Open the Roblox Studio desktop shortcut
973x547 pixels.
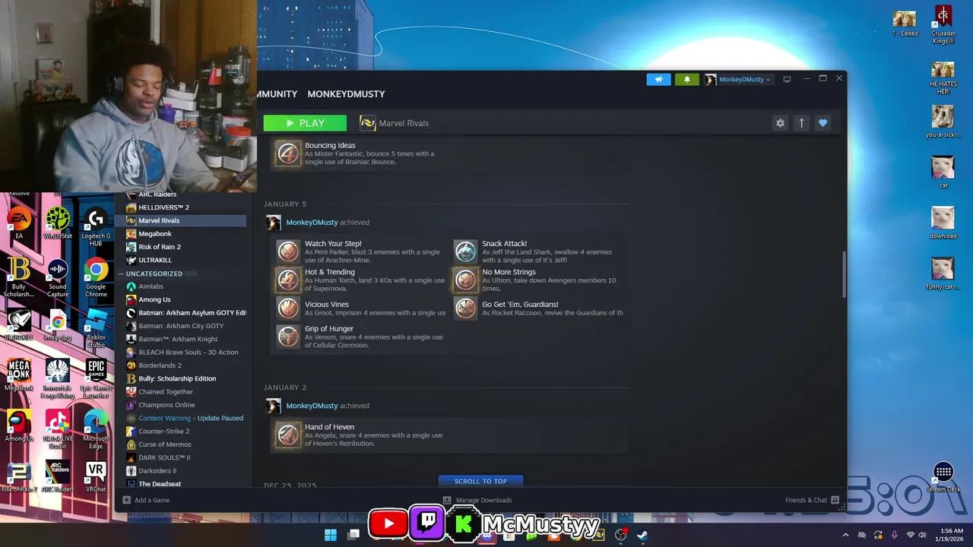[x=96, y=328]
